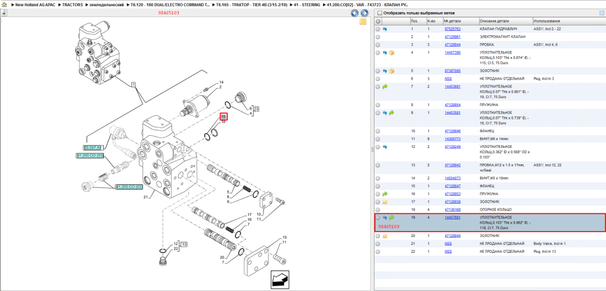606x291 pixels.
Task: Click the box icon for part 87387885
Action: click(391, 71)
